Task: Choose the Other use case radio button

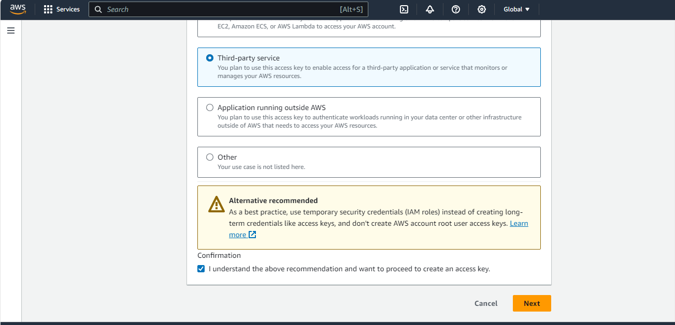Action: point(210,157)
